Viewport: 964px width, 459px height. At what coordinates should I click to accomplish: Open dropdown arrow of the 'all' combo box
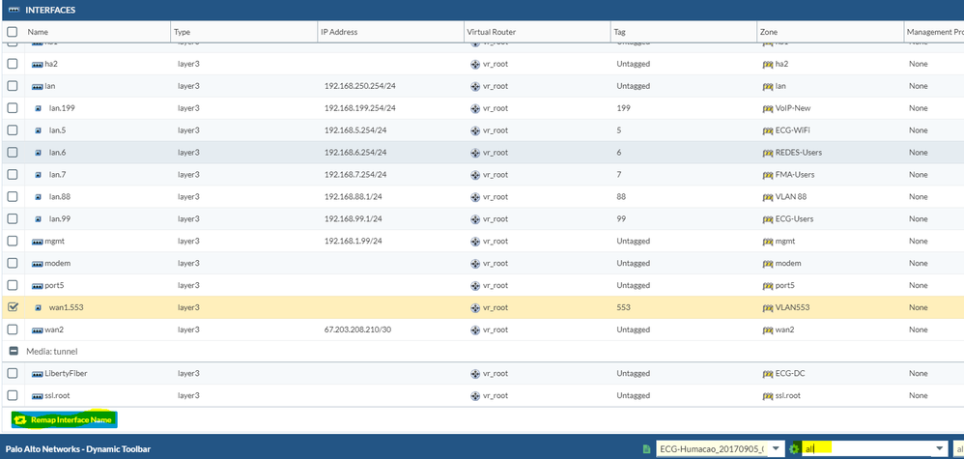tap(940, 449)
